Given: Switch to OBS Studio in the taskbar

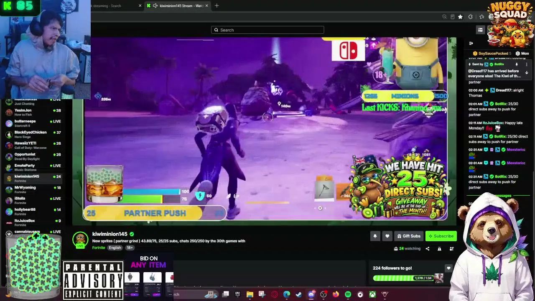Looking at the screenshot, I should click(x=323, y=294).
